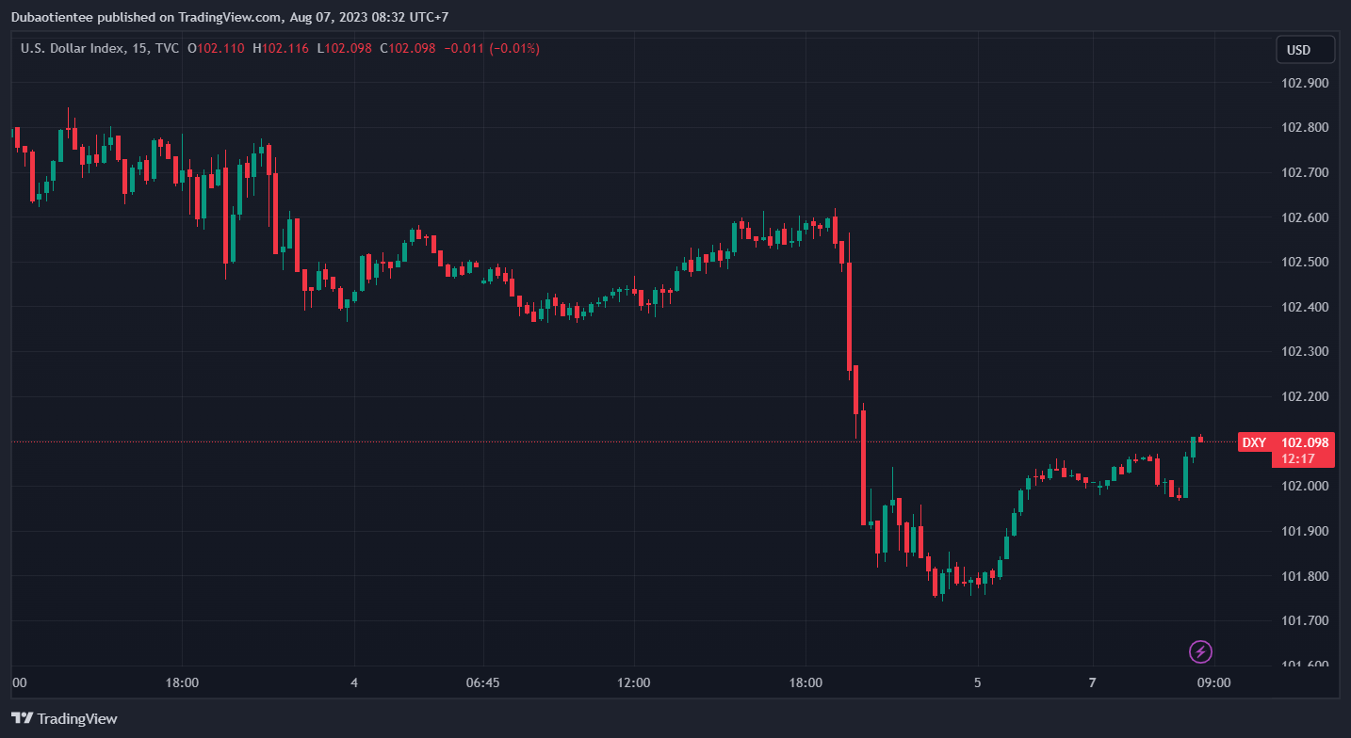Click date marker 5 on time axis
This screenshot has width=1351, height=738.
pyautogui.click(x=977, y=682)
